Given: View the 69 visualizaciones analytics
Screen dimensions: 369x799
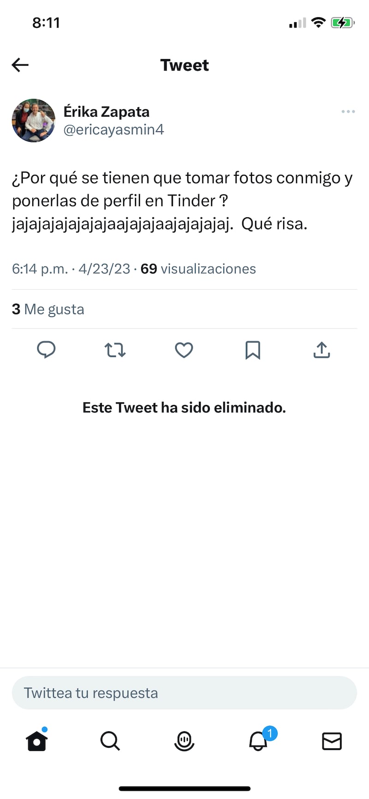Looking at the screenshot, I should coord(198,269).
